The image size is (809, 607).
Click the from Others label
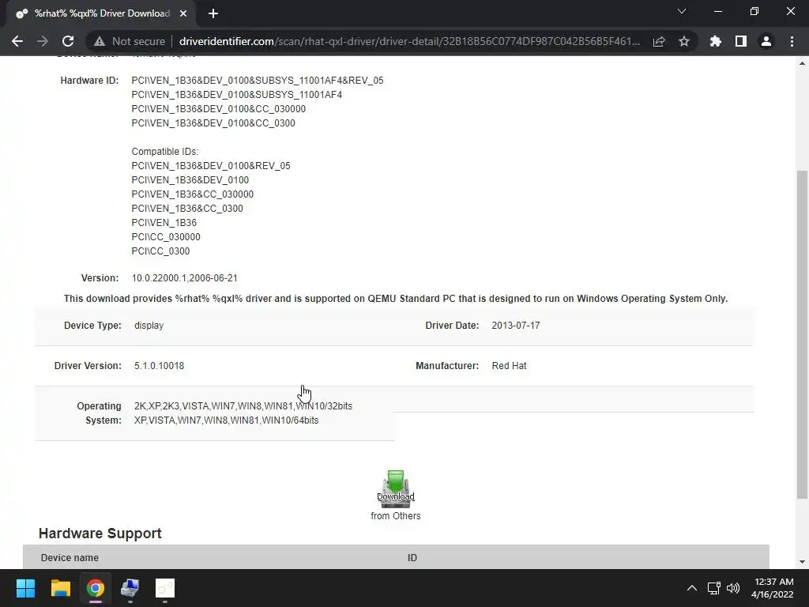(396, 515)
